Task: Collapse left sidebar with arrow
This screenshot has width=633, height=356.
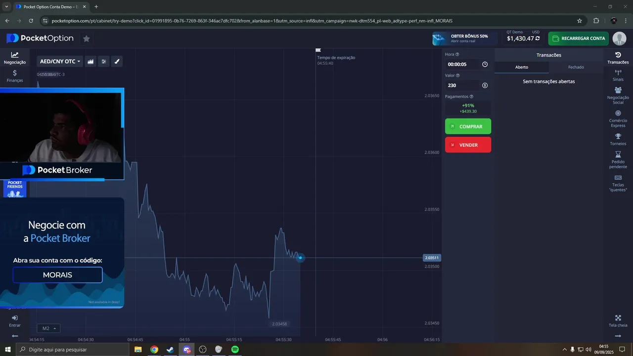Action: click(15, 336)
